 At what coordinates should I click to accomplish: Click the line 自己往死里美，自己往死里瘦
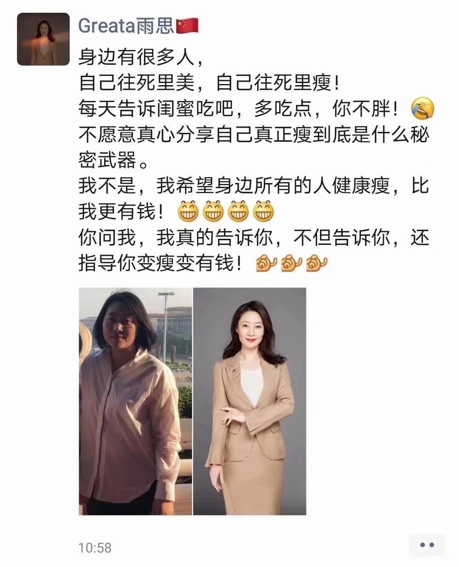pos(209,83)
